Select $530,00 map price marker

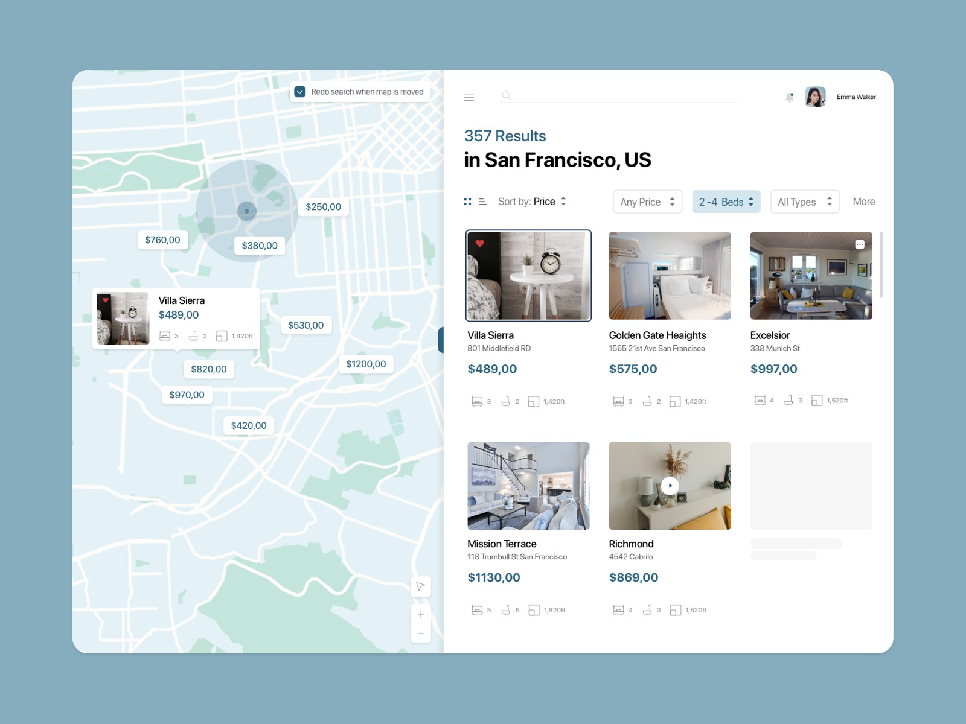pyautogui.click(x=306, y=325)
